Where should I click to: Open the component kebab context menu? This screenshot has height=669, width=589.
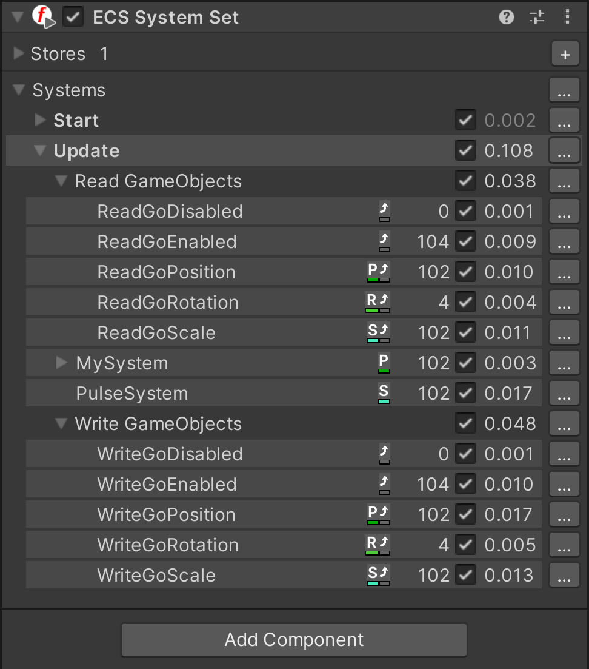click(567, 18)
